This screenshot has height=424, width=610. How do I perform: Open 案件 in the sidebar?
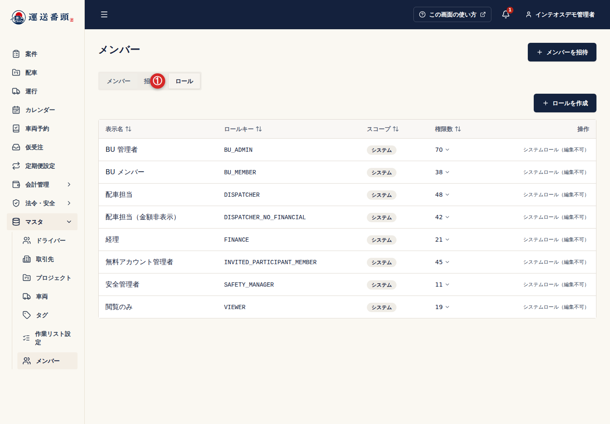(42, 54)
